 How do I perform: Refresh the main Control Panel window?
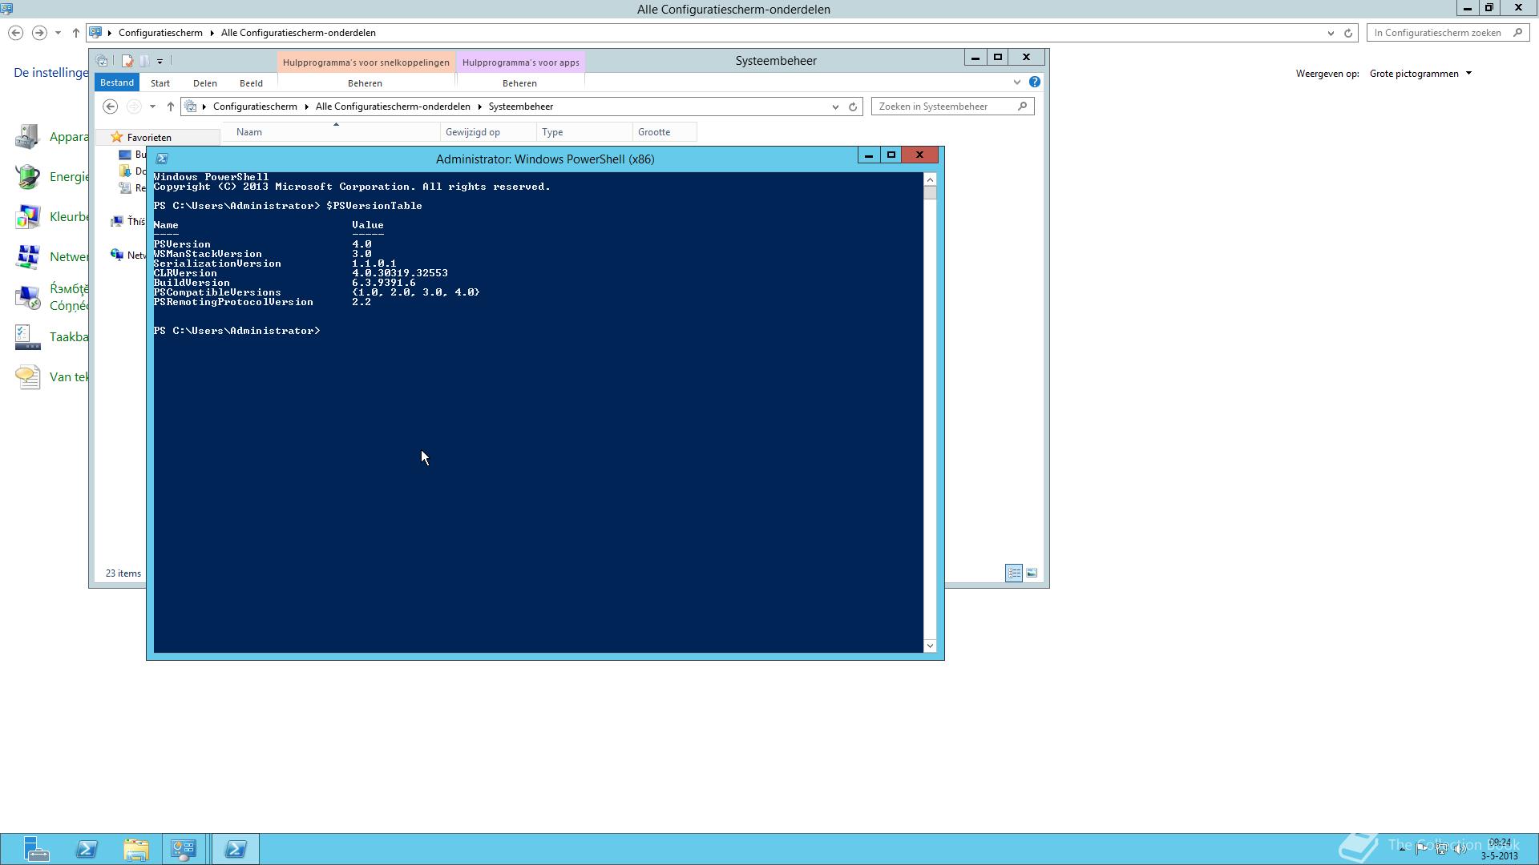pyautogui.click(x=1348, y=33)
